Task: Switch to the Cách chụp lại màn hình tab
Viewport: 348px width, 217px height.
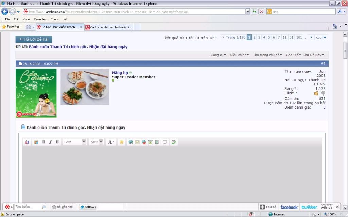Action: [108, 27]
